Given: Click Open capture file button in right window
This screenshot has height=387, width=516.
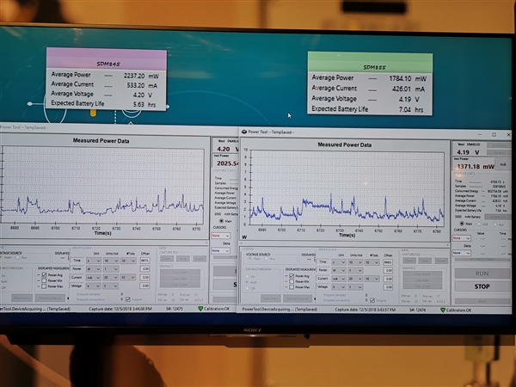Looking at the screenshot, I should 409,261.
